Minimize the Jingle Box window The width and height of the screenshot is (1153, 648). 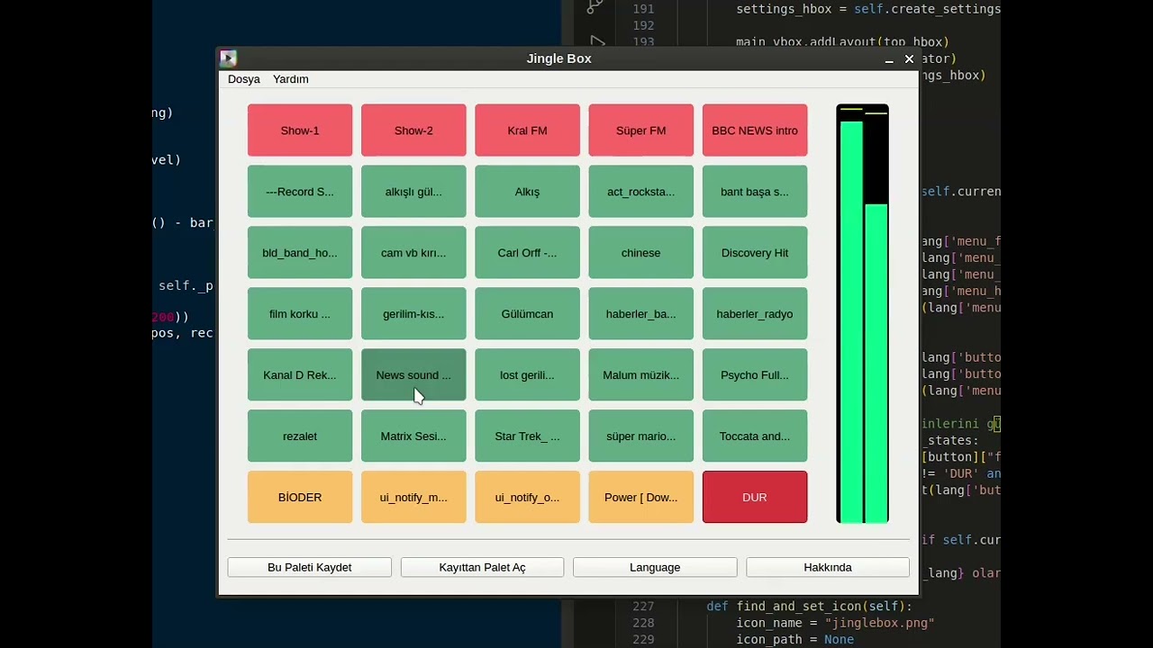(x=889, y=59)
